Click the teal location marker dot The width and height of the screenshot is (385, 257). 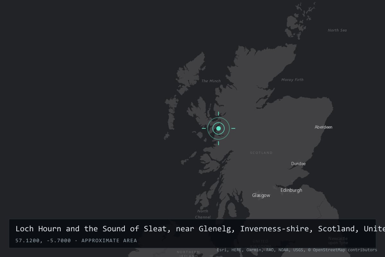click(x=218, y=128)
